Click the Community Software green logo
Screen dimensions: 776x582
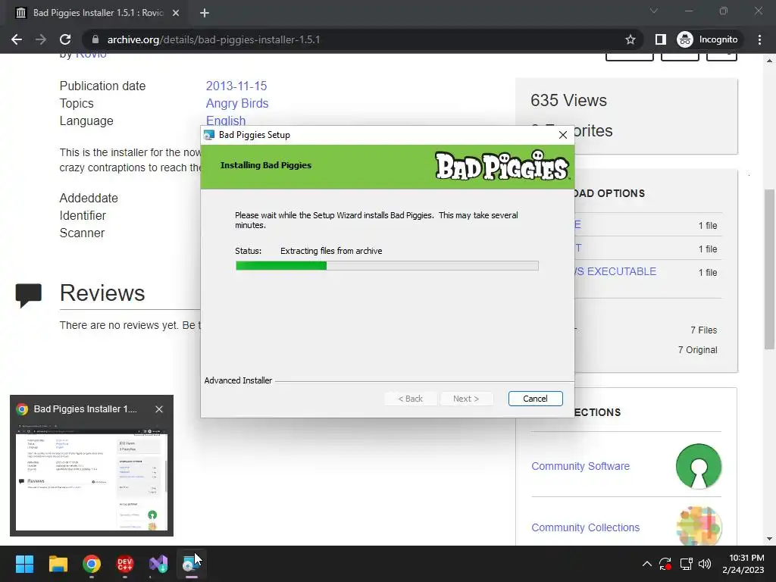click(698, 466)
